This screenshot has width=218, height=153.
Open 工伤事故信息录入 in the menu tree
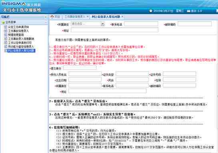(x=18, y=31)
